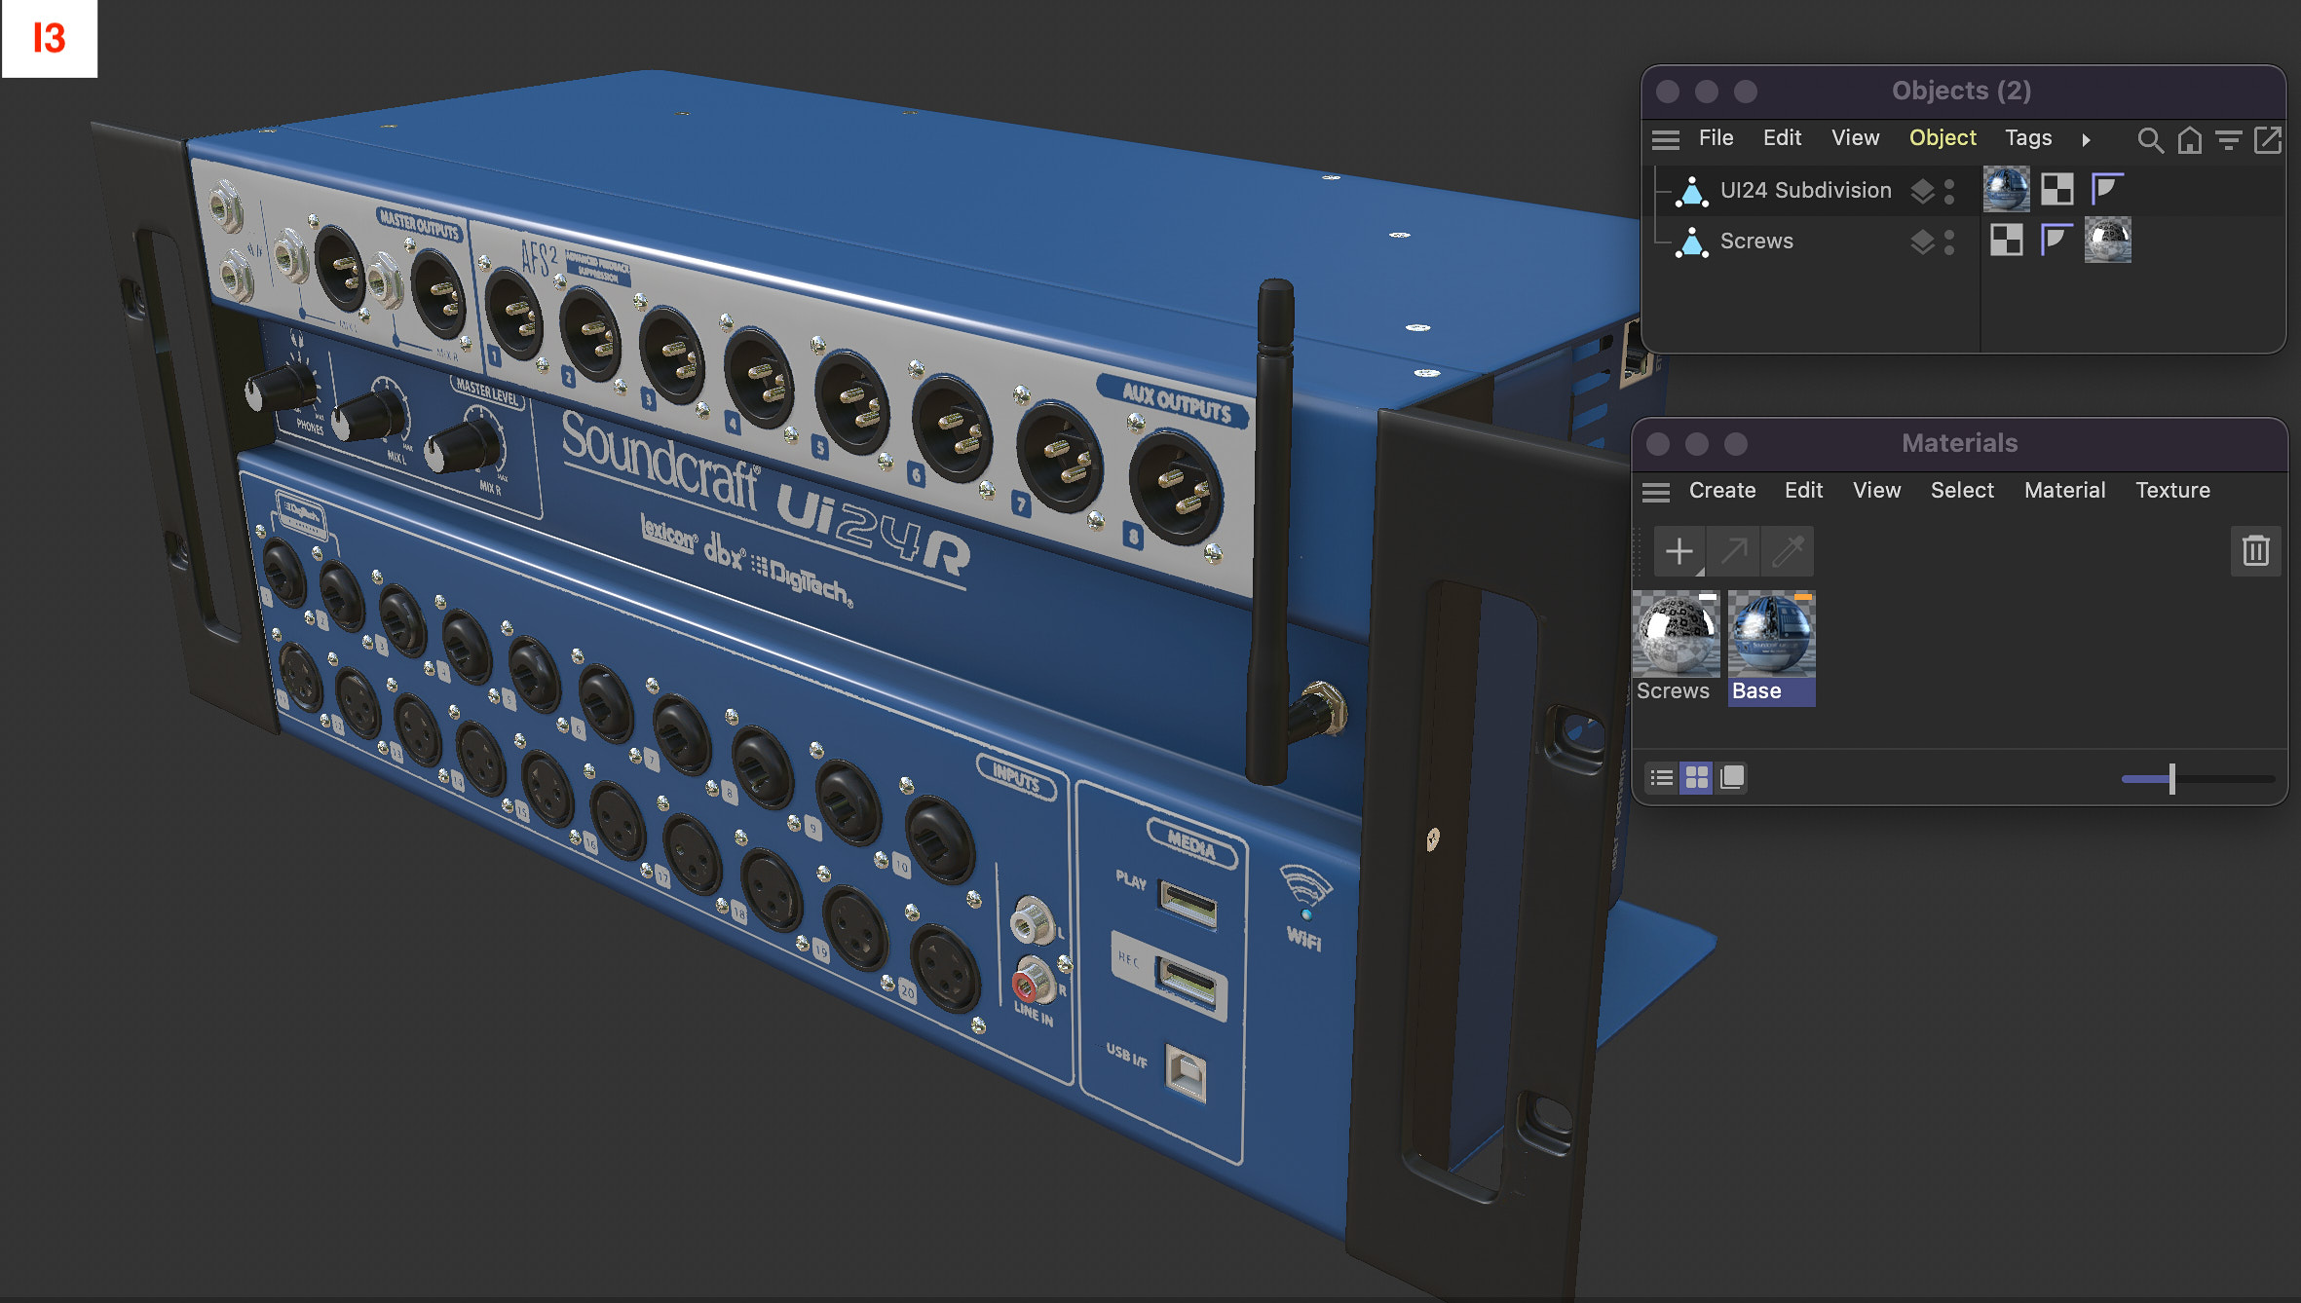
Task: Close the Objects panel window
Action: [x=1668, y=92]
